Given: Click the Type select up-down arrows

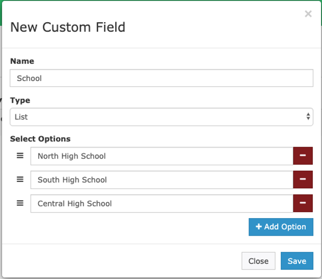Looking at the screenshot, I should pos(308,117).
